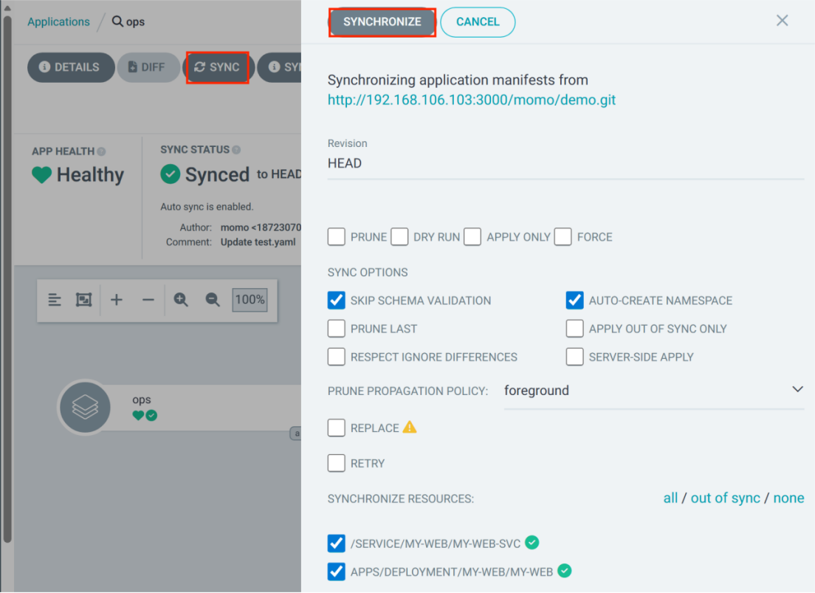Open the prune propagation policy dropdown
This screenshot has height=593, width=815.
[x=654, y=391]
